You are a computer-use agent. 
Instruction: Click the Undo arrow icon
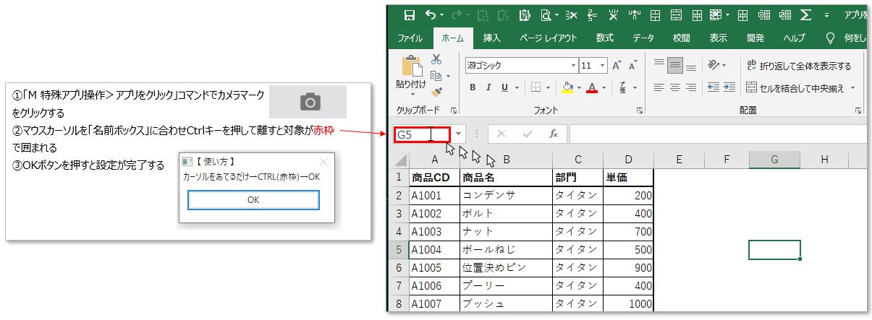point(431,14)
